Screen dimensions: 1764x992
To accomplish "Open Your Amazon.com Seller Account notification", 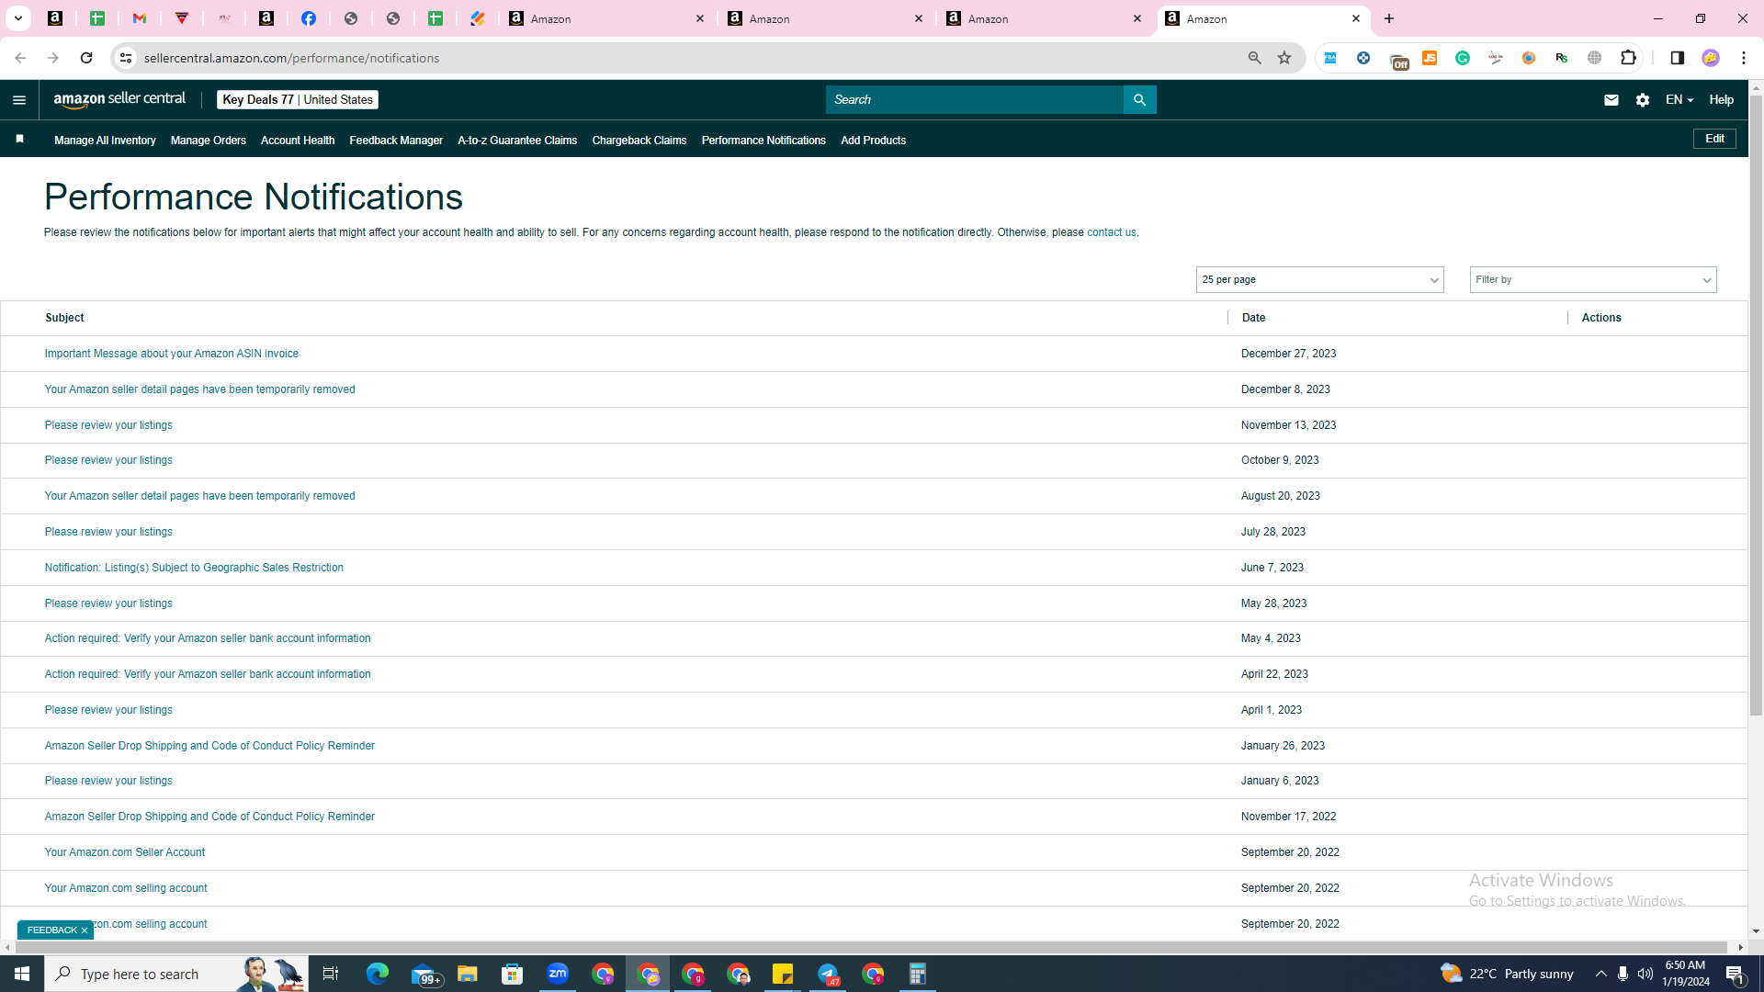I will (125, 852).
